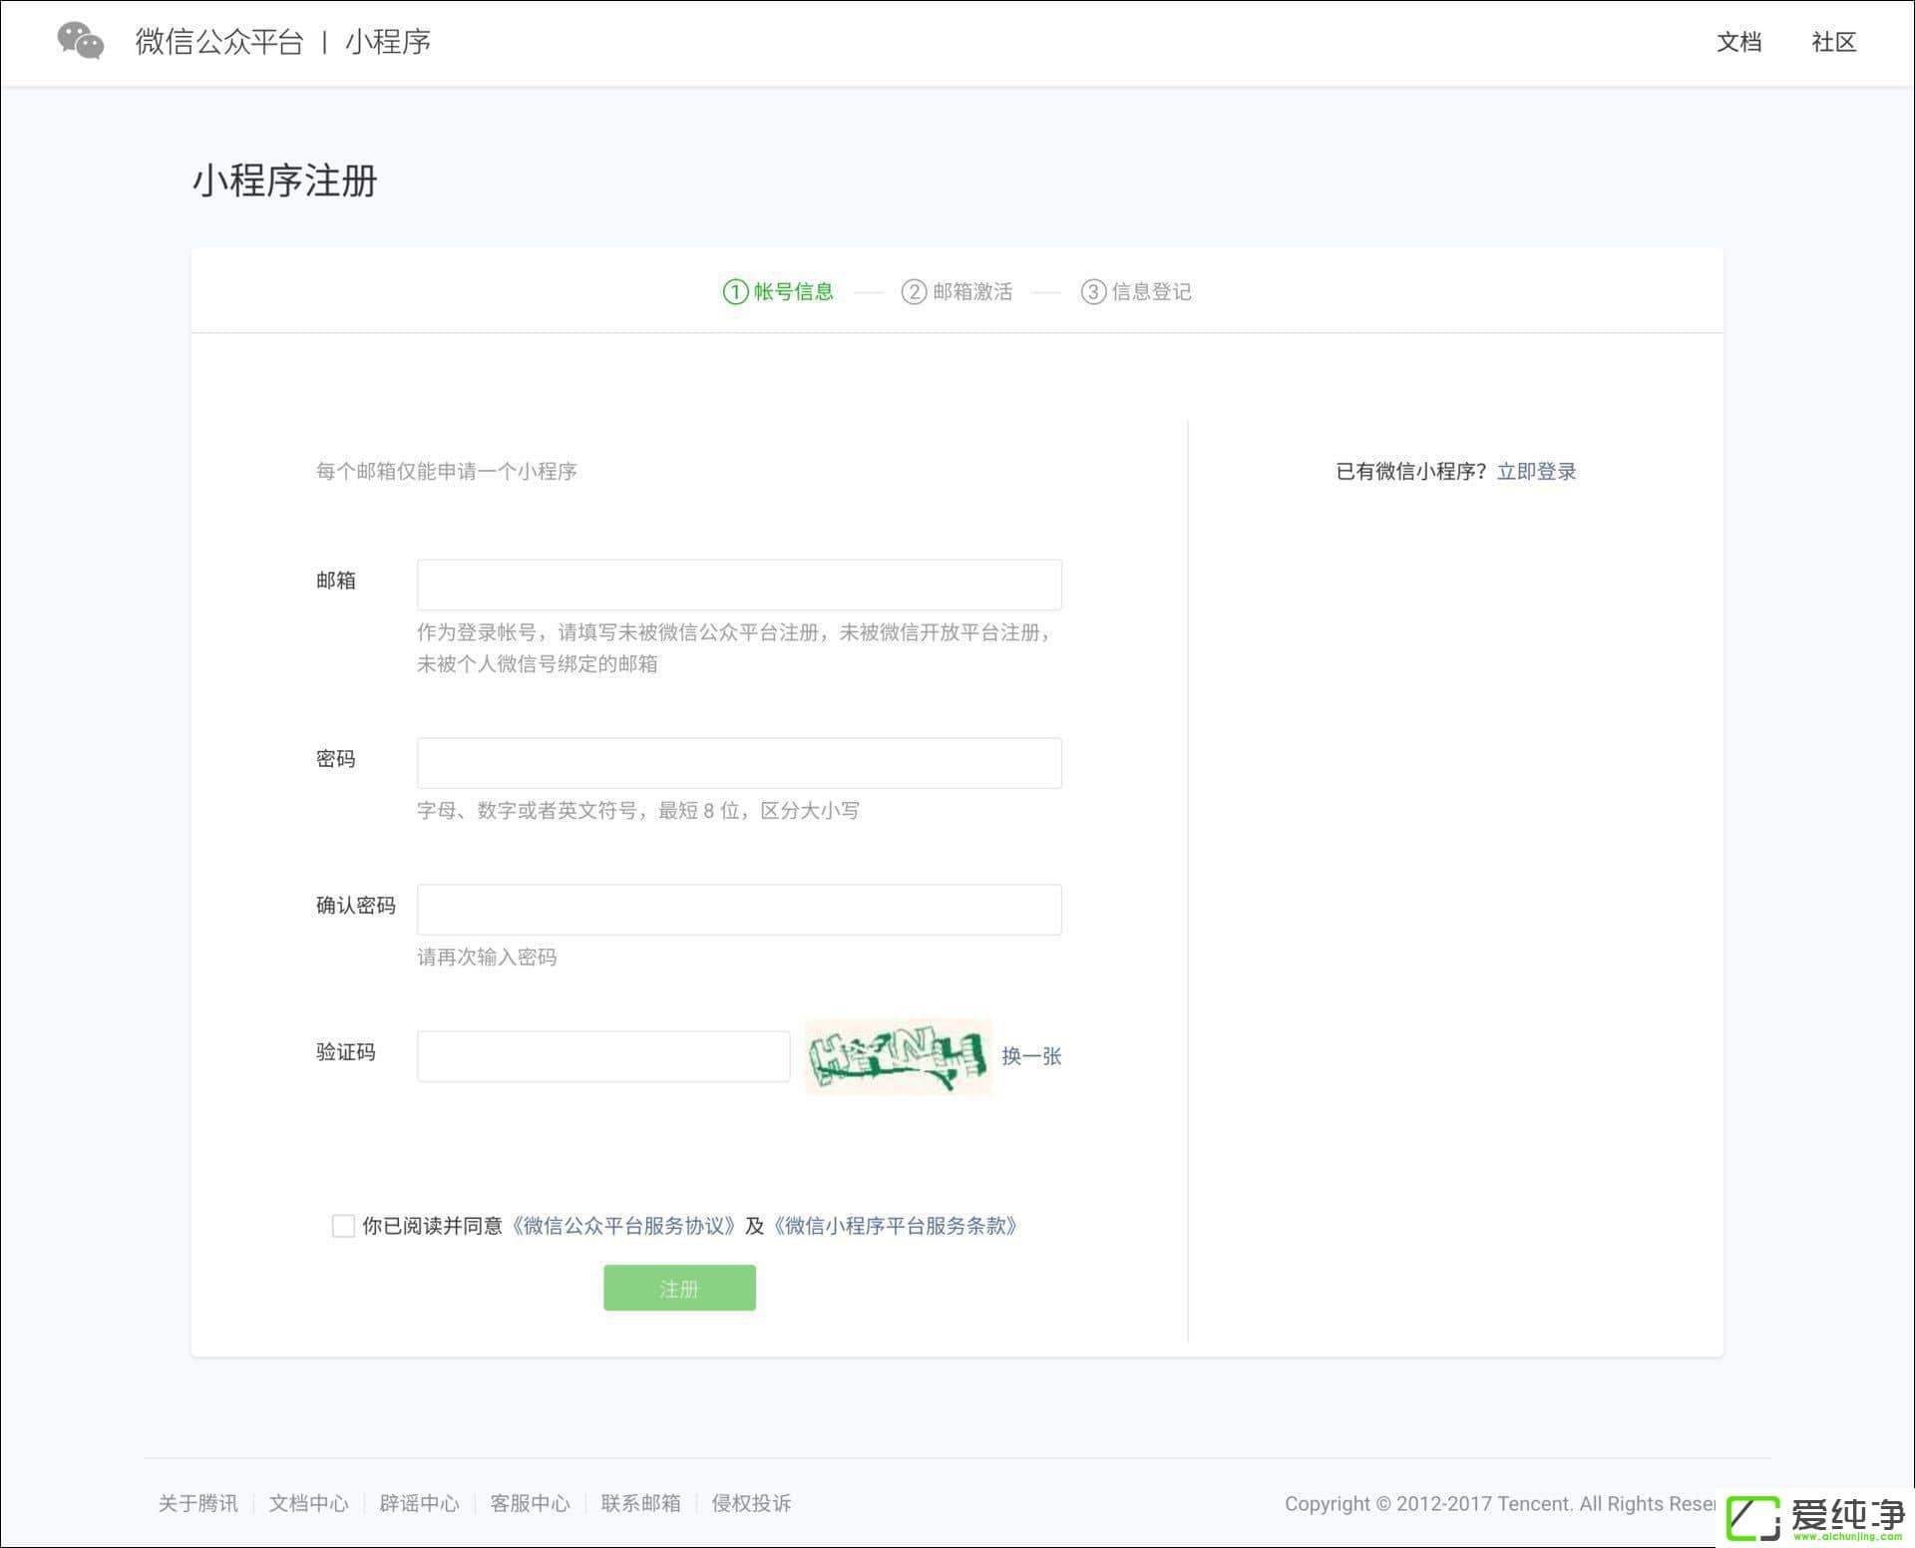Click the 关于腾讯 footer link

197,1503
